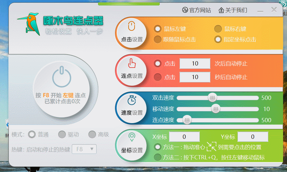
Task: Open 官方网站 from the title bar
Action: point(196,10)
